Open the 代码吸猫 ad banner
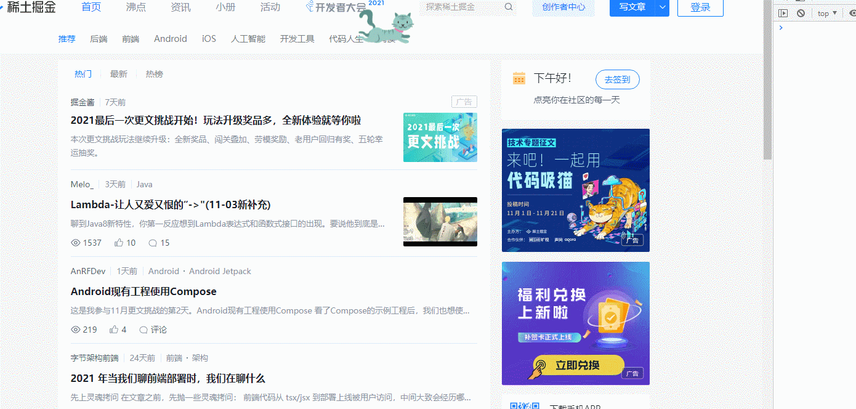 click(x=576, y=190)
